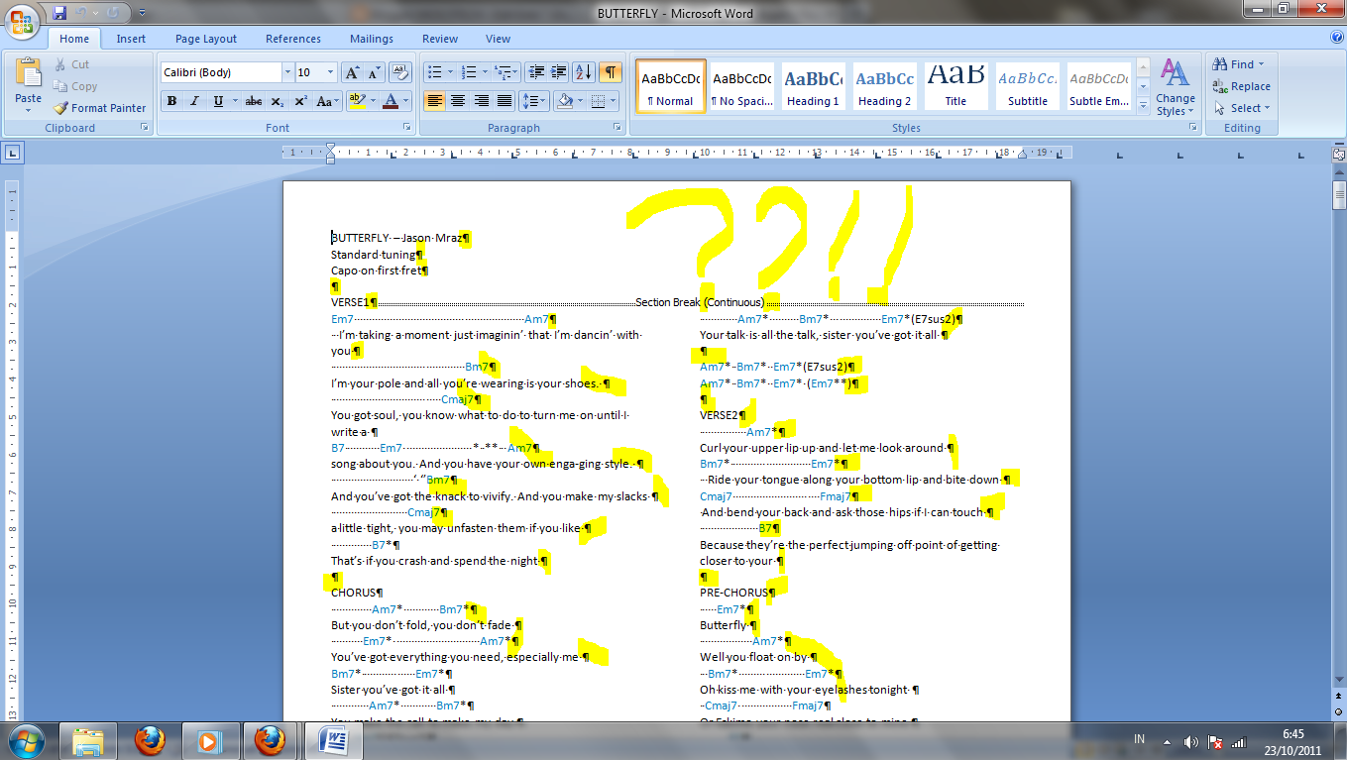The height and width of the screenshot is (760, 1347).
Task: Apply the text highlight color
Action: (357, 101)
